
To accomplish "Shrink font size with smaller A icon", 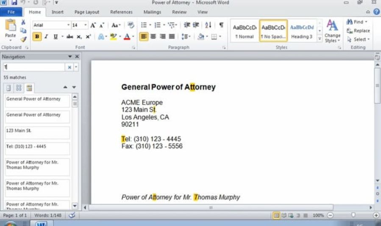I will [102, 25].
